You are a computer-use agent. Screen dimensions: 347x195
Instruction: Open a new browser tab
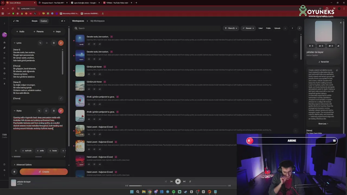tap(136, 3)
